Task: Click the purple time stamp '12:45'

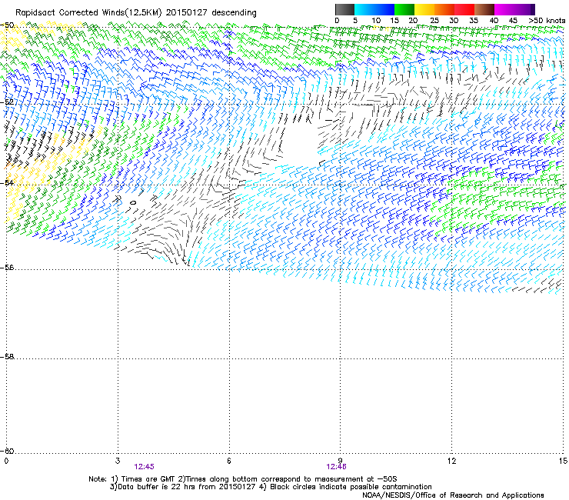Action: 144,467
